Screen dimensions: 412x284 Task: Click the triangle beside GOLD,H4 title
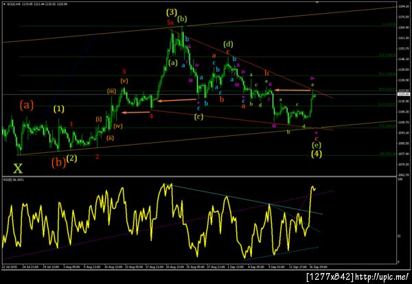pos(3,4)
